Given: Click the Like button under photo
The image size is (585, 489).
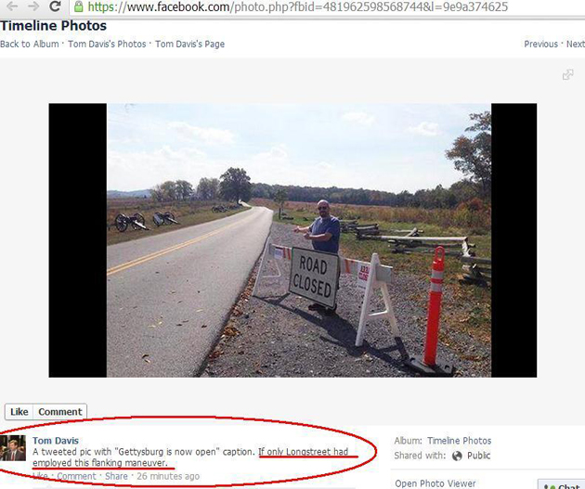Looking at the screenshot, I should coord(19,412).
